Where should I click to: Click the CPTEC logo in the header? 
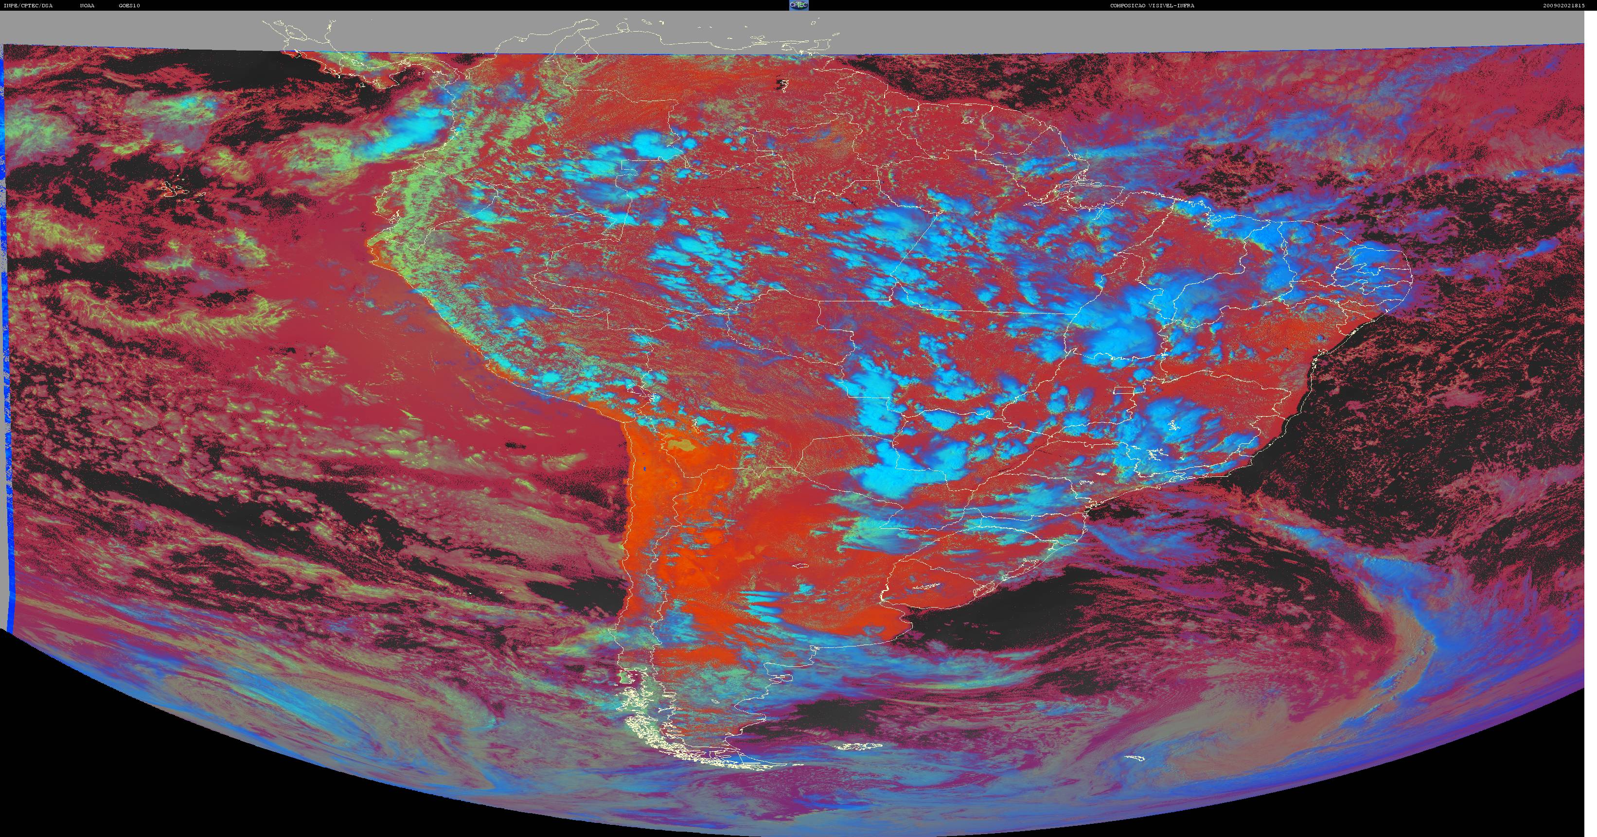tap(798, 5)
